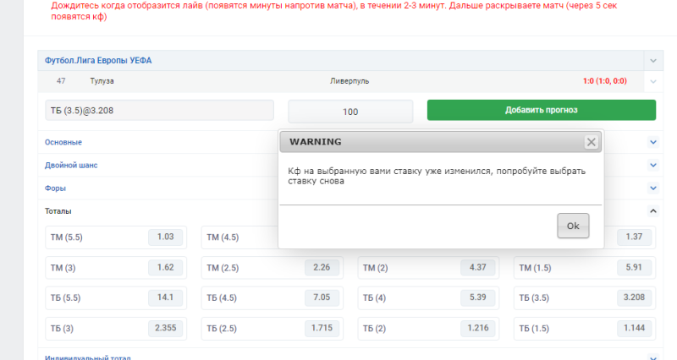This screenshot has width=677, height=360.
Task: Select ТМ (2.5) odds 2.26
Action: point(322,268)
